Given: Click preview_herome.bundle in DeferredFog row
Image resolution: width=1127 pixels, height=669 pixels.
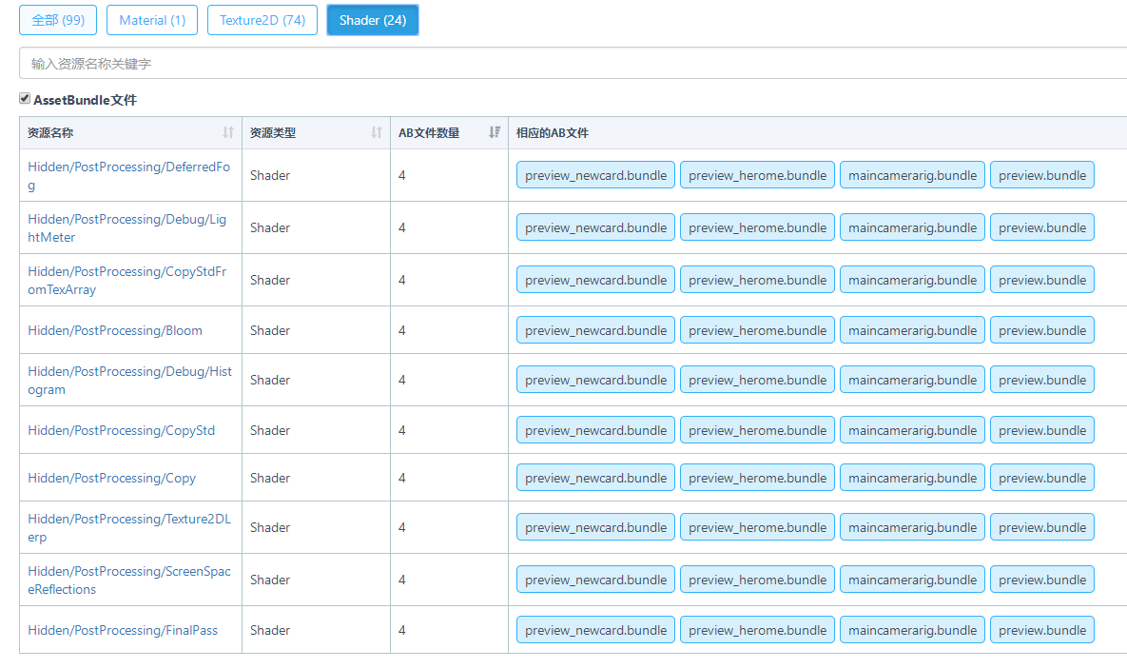Looking at the screenshot, I should (x=758, y=175).
